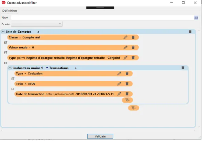The height and width of the screenshot is (141, 202).
Task: Delete the Classe = Compte réel condition
Action: click(133, 37)
